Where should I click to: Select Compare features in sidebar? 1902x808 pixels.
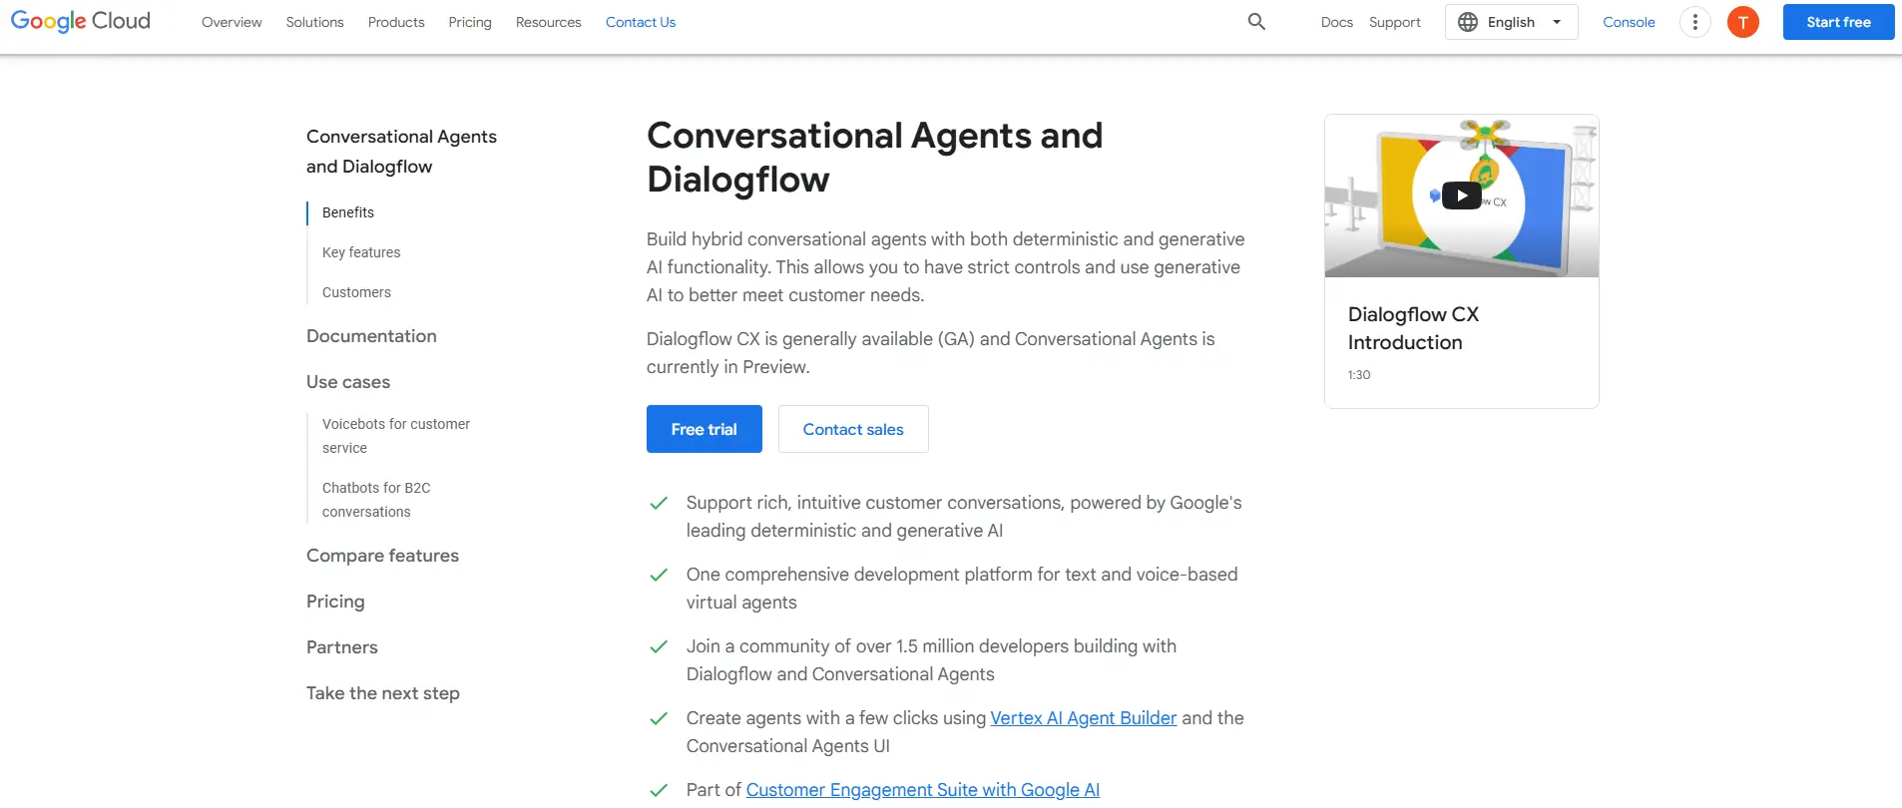pos(382,556)
